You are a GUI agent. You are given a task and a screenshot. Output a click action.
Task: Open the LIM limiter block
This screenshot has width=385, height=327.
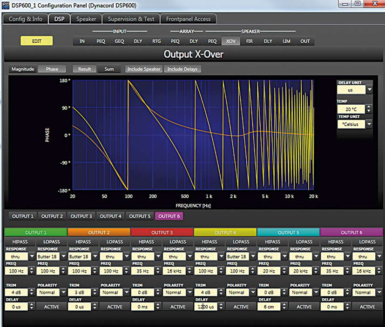pos(287,41)
